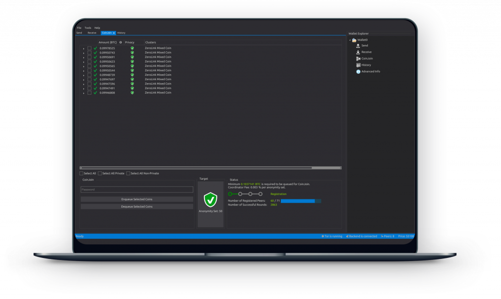The image size is (501, 299).
Task: Check the Select All checkbox
Action: pos(81,173)
